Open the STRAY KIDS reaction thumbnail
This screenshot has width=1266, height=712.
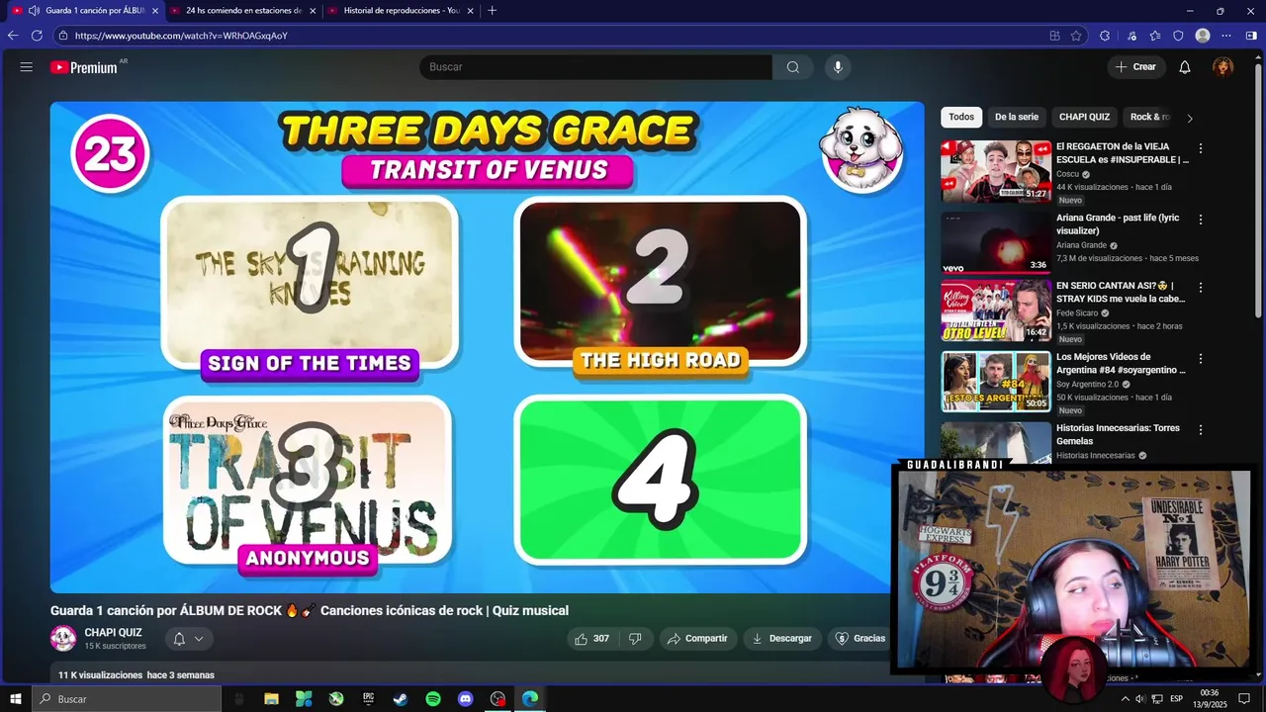[x=995, y=310]
